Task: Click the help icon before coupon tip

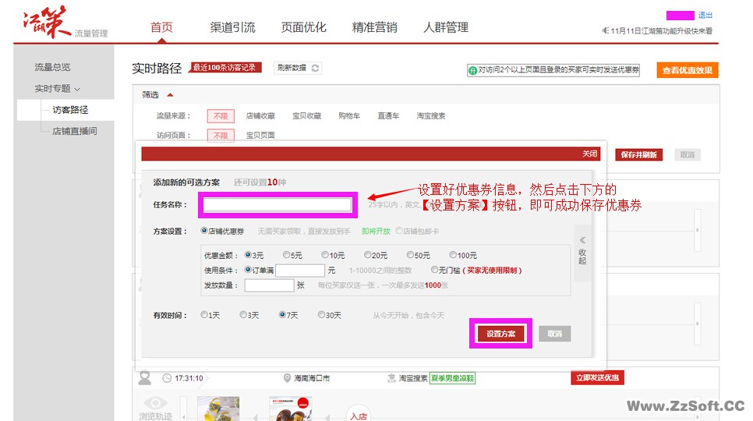Action: coord(472,71)
